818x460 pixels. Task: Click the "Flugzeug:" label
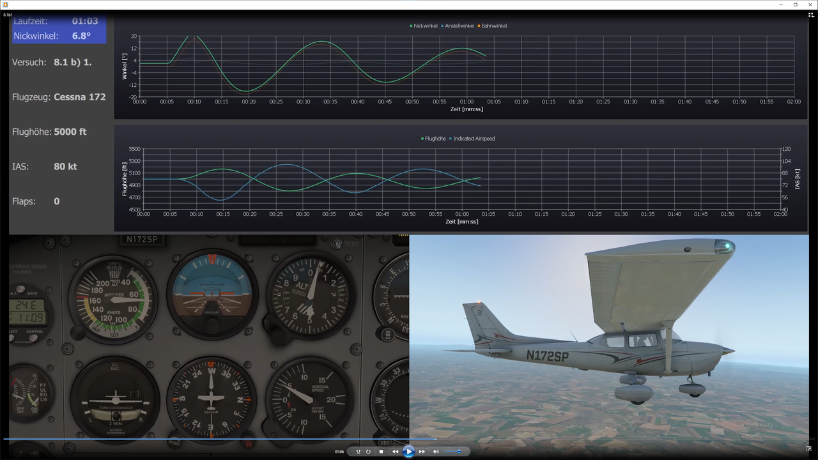31,97
